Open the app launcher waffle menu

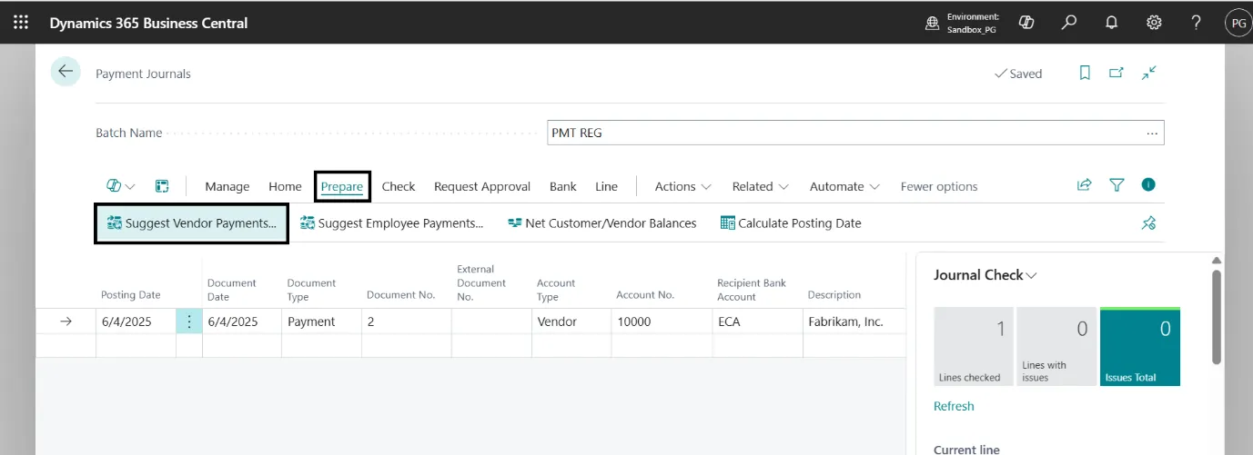click(x=20, y=23)
